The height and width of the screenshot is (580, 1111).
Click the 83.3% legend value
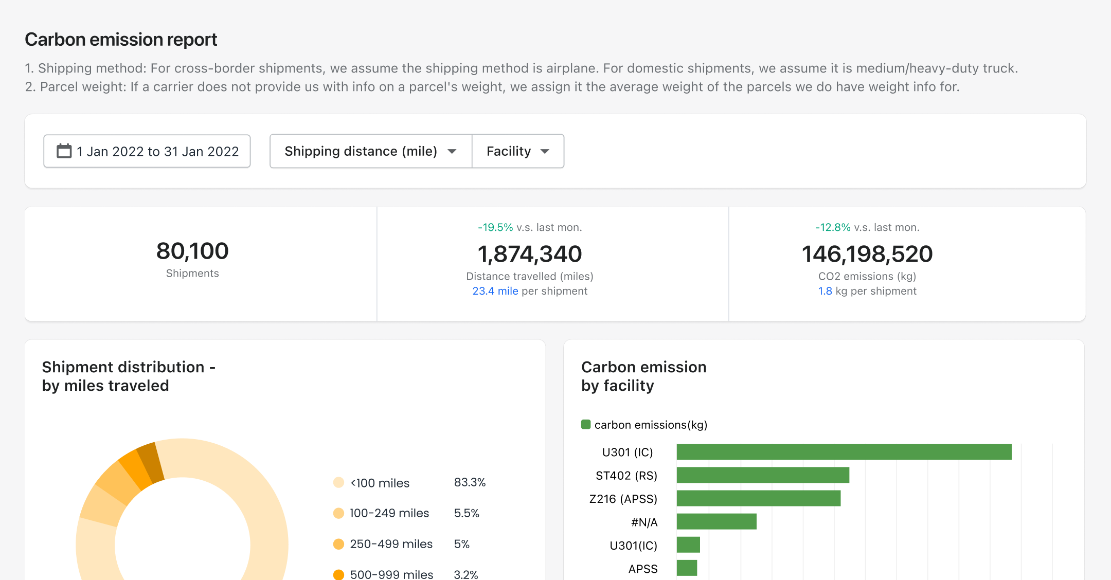[470, 482]
